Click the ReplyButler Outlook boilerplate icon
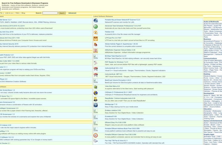This screenshot has width=222, height=145. point(96,99)
